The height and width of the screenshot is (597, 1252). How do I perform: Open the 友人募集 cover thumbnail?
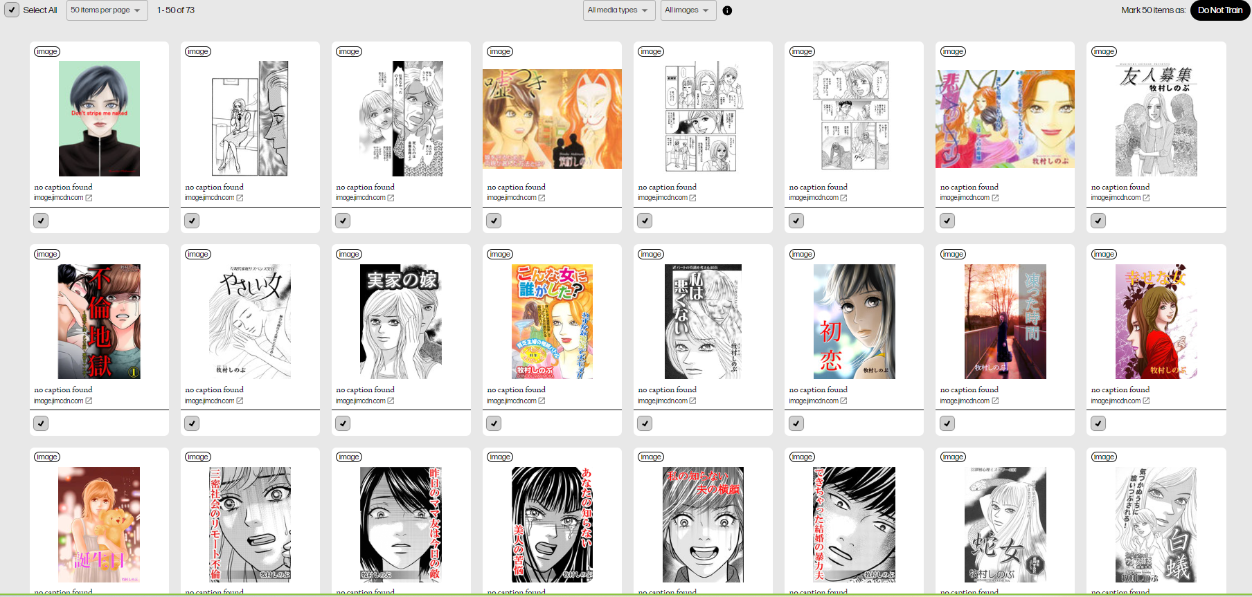(x=1156, y=119)
